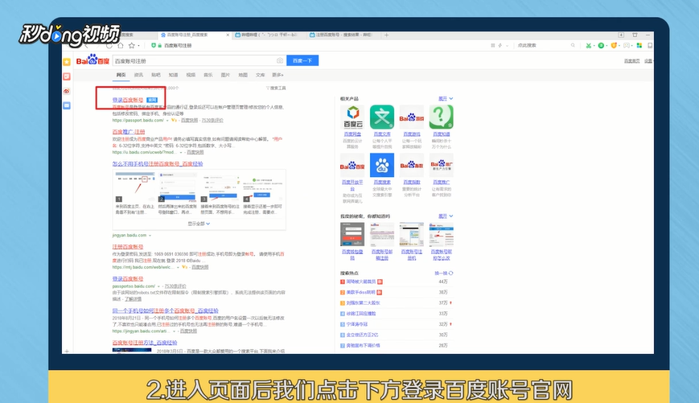The image size is (699, 403).
Task: Click the orange shield toolbar icon
Action: (614, 46)
